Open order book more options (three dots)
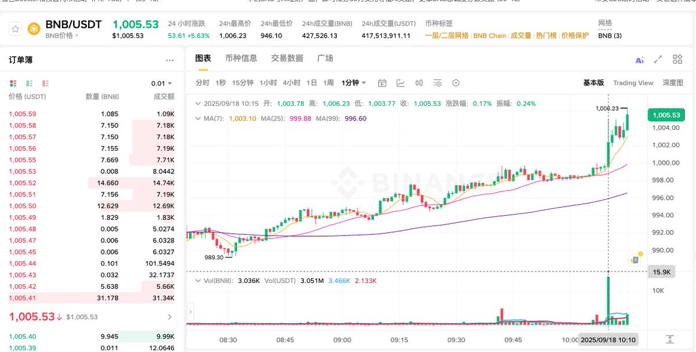 tap(169, 60)
